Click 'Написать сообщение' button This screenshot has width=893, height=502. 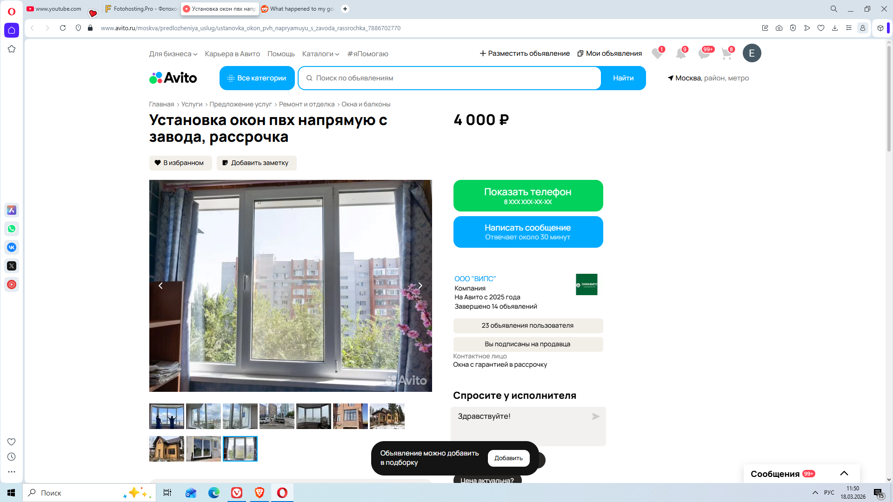(x=528, y=232)
